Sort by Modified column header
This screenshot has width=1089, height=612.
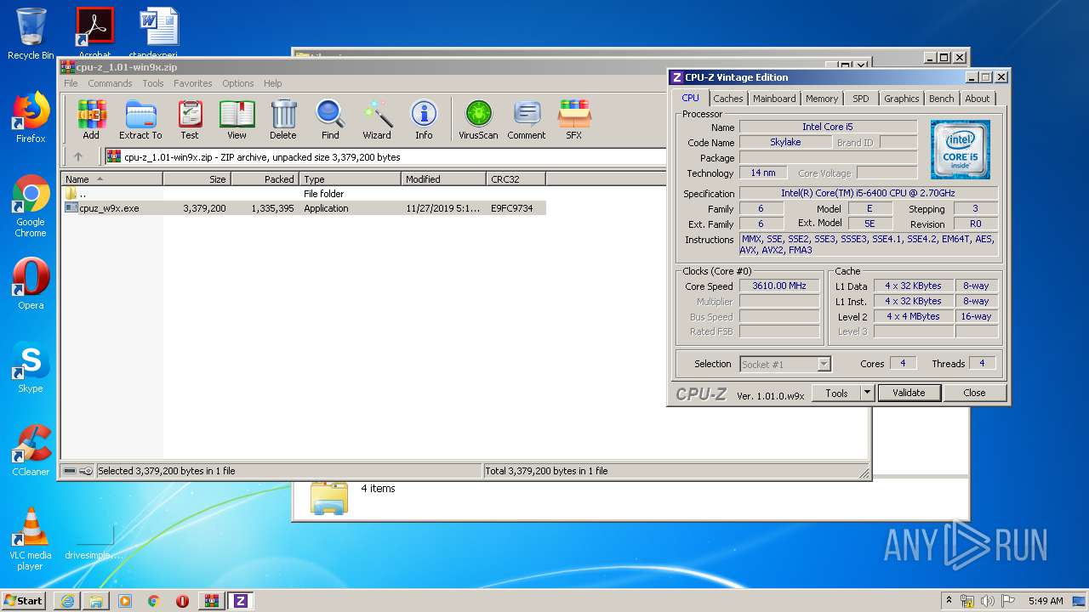pyautogui.click(x=443, y=179)
